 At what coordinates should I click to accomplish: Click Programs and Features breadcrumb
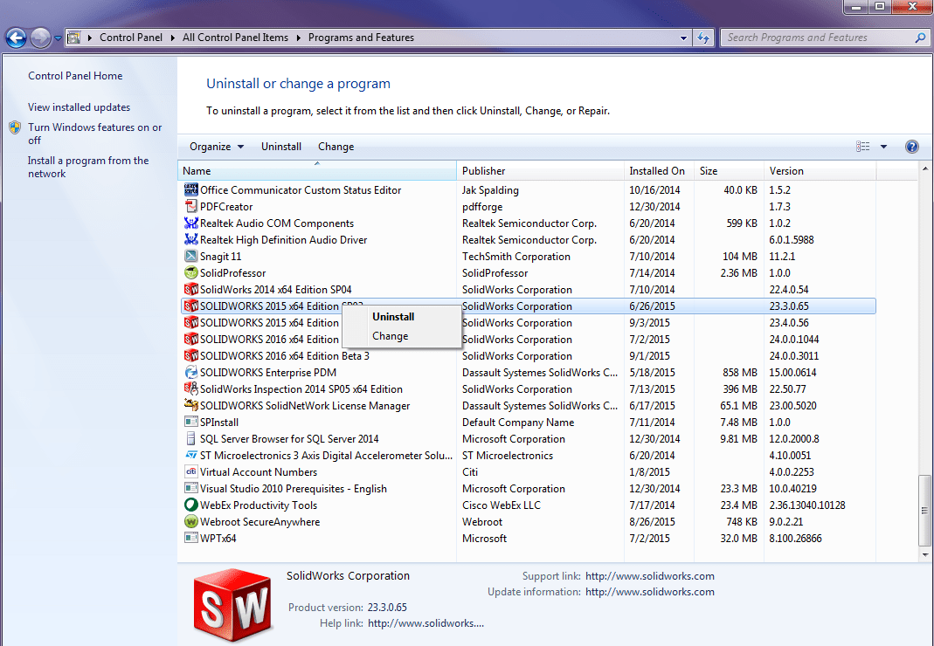point(361,38)
